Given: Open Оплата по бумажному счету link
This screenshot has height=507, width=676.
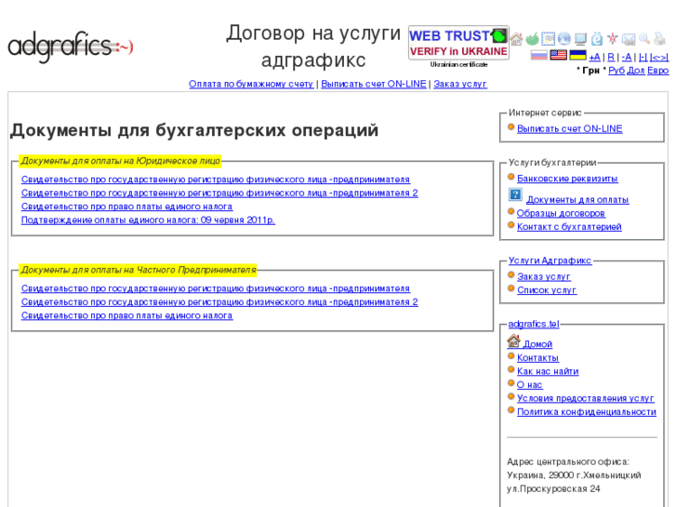Looking at the screenshot, I should pos(251,84).
